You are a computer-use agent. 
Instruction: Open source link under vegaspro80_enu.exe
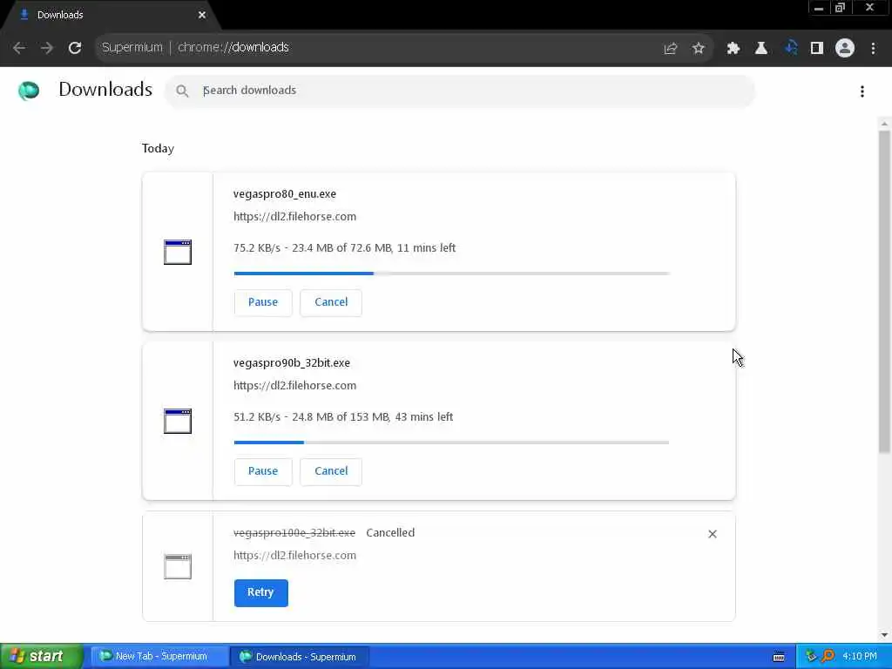pyautogui.click(x=294, y=217)
